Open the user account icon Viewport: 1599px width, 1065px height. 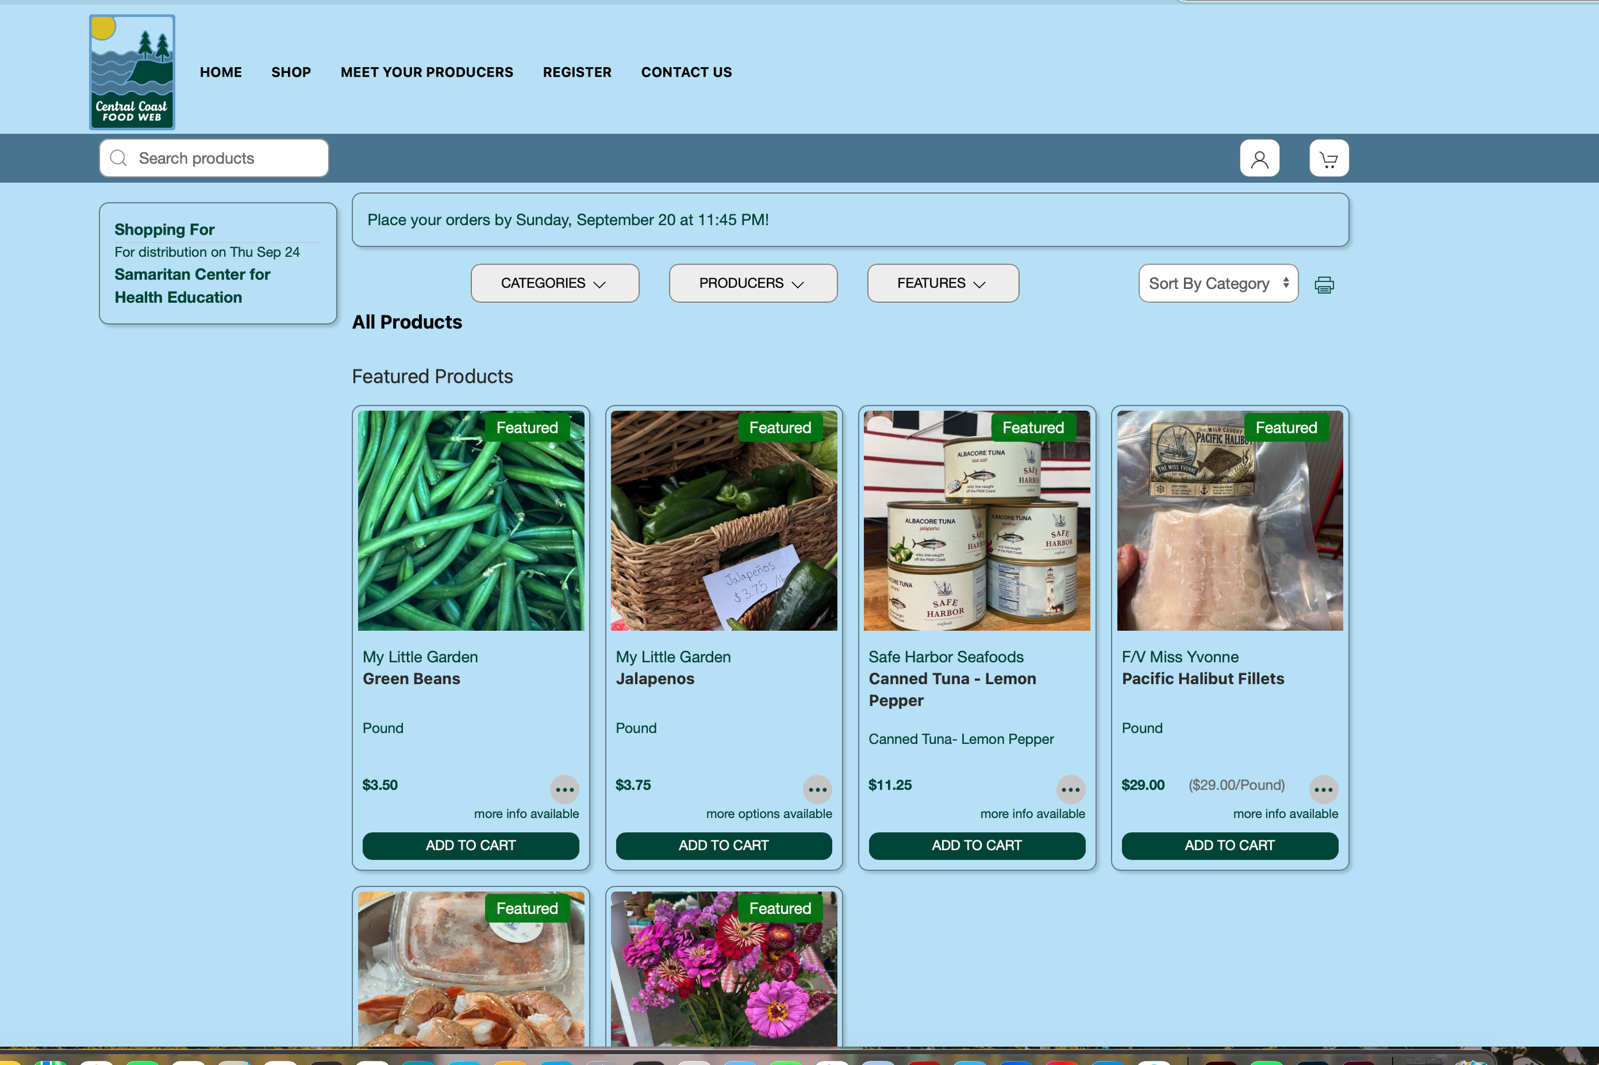click(x=1259, y=159)
